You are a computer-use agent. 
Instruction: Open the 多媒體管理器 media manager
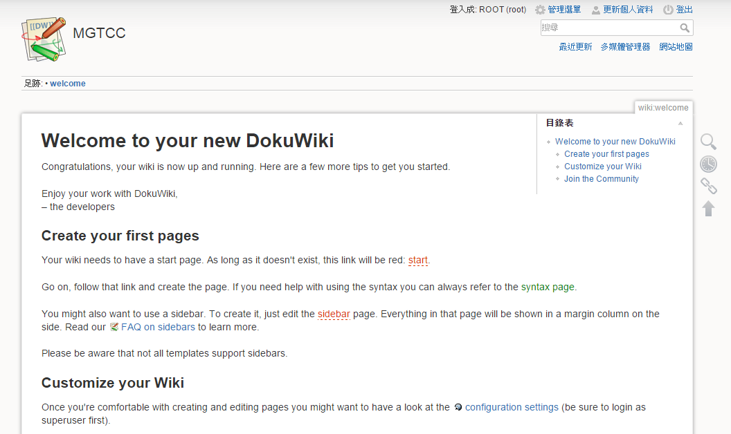625,47
